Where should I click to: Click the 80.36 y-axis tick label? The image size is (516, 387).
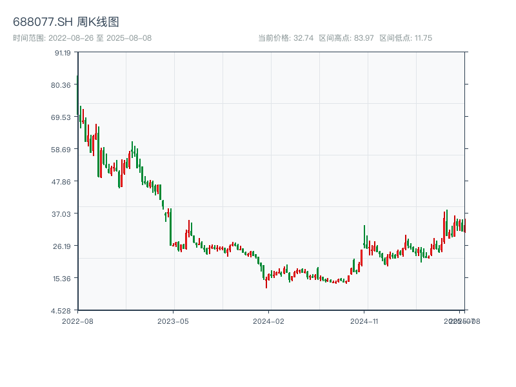click(63, 85)
